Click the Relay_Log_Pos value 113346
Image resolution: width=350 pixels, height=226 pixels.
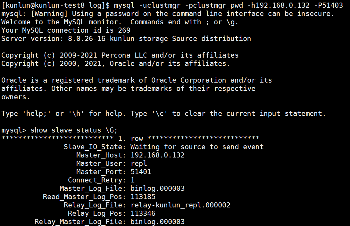tap(143, 214)
